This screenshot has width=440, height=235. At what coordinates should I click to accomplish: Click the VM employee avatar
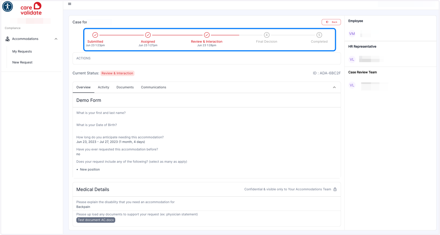click(352, 34)
